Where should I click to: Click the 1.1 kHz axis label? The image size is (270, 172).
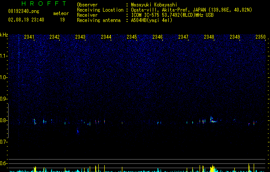click(x=3, y=56)
